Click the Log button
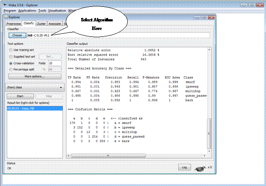266x186 pixels. point(184,167)
